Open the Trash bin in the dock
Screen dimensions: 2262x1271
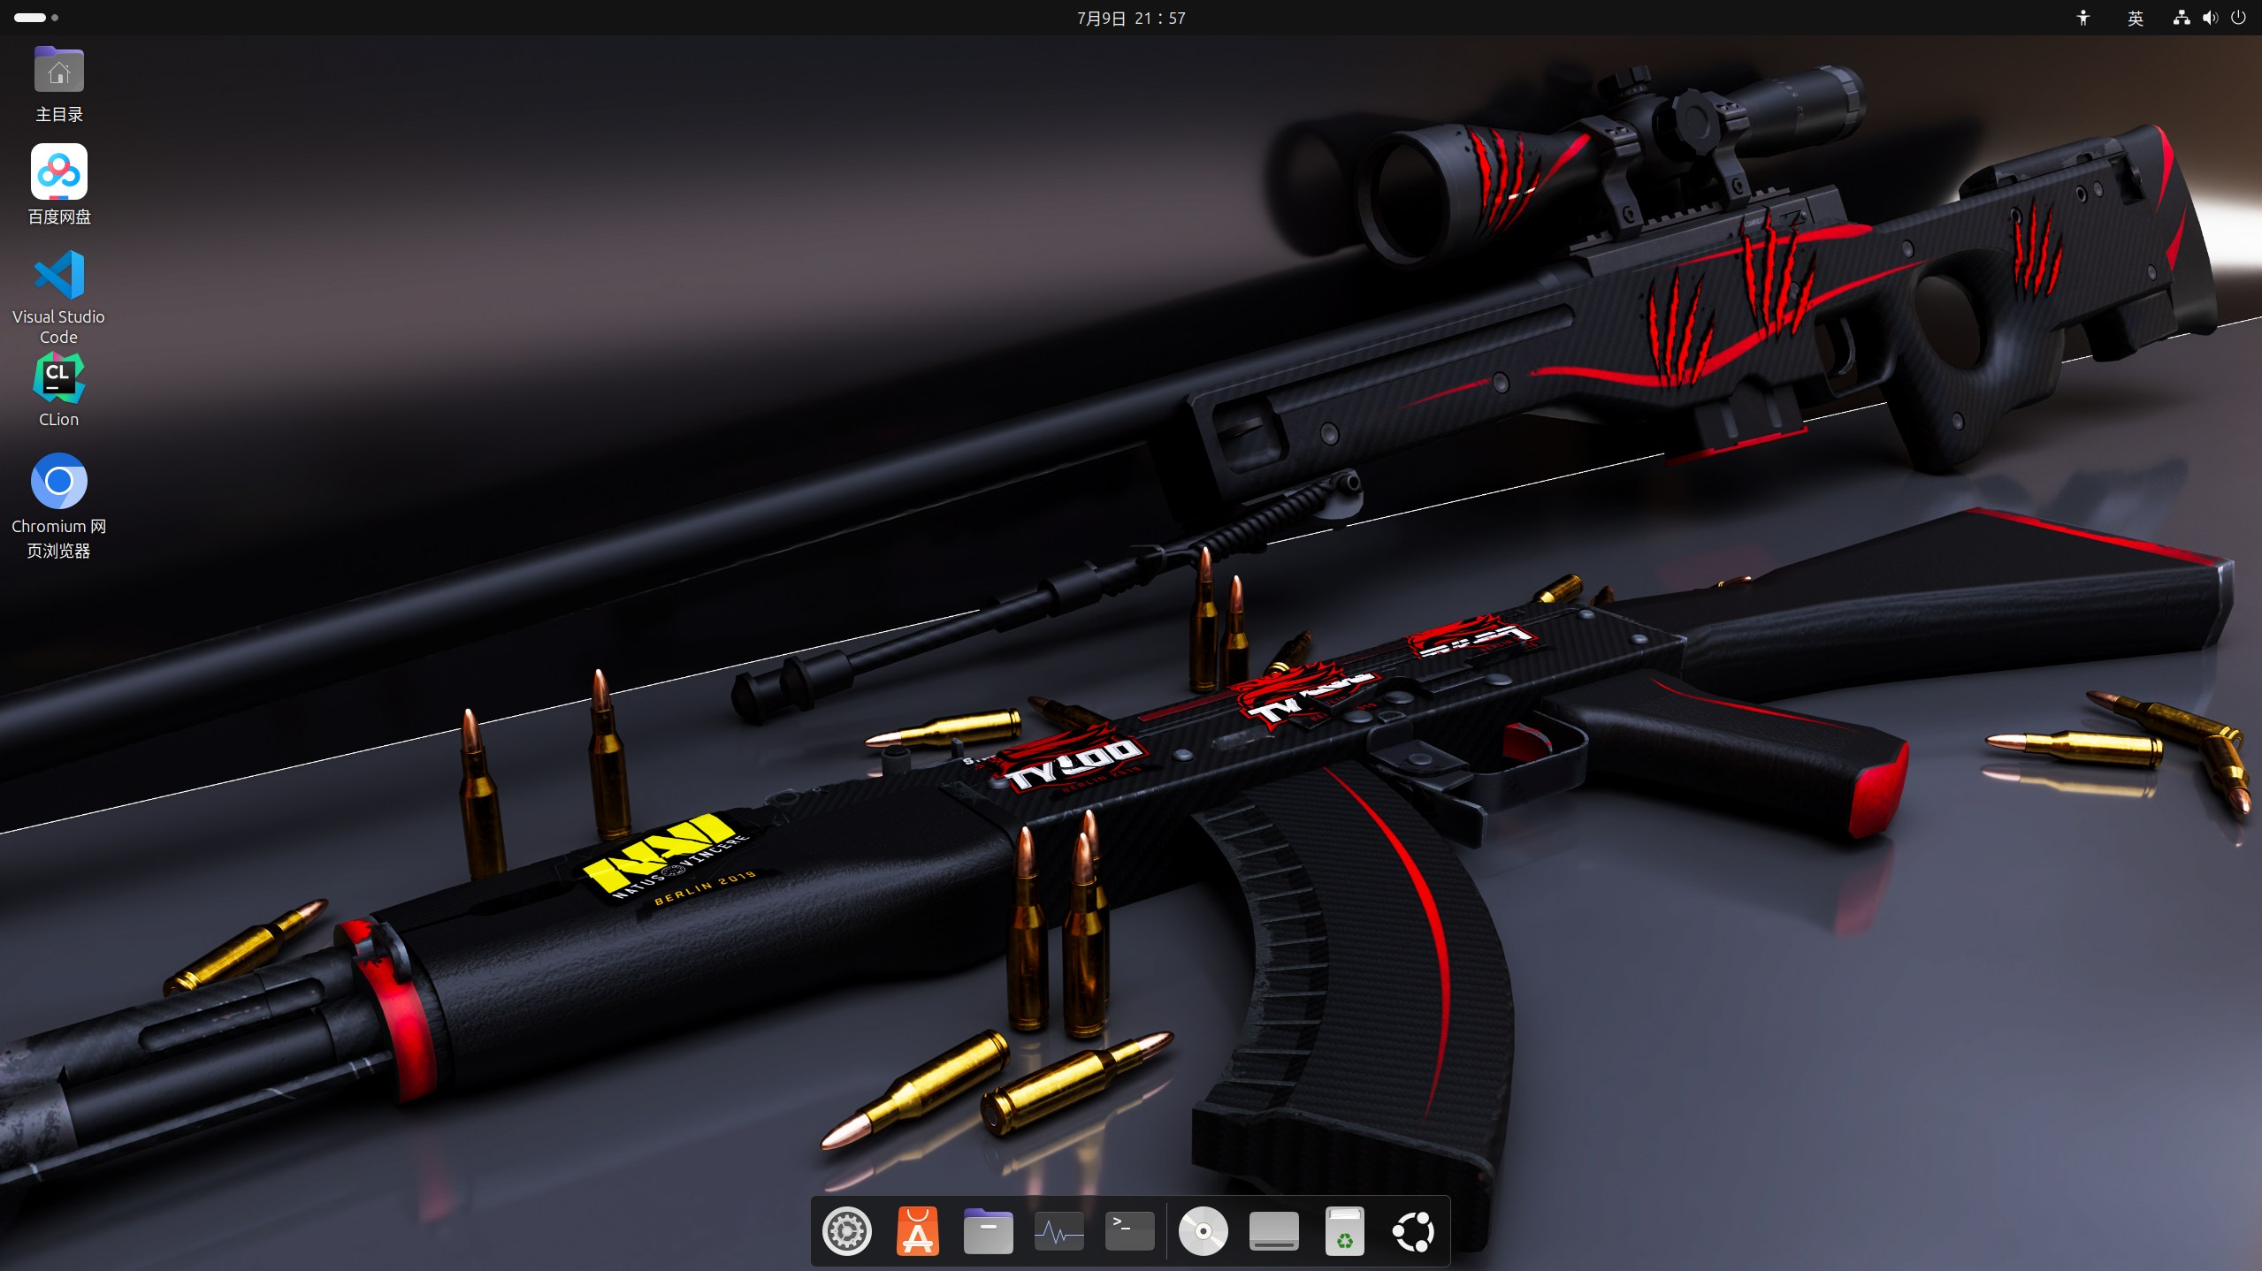1345,1231
